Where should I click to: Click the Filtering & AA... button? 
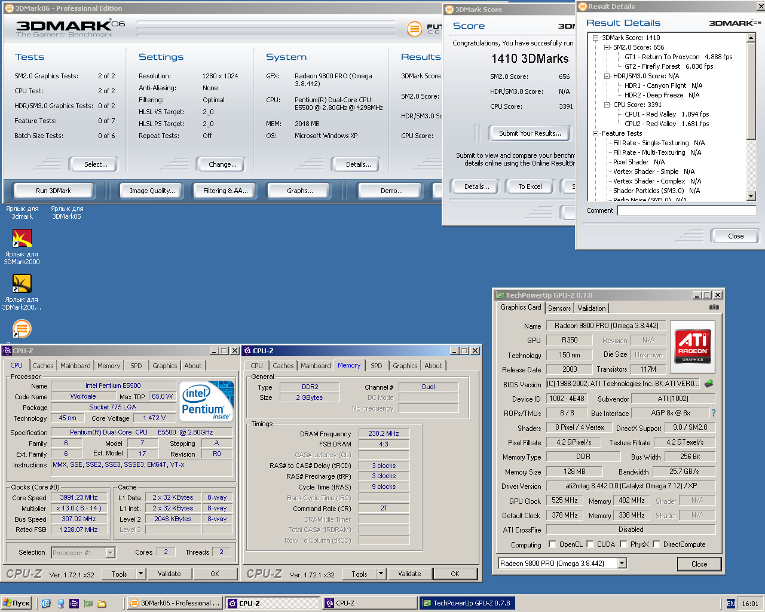click(225, 191)
